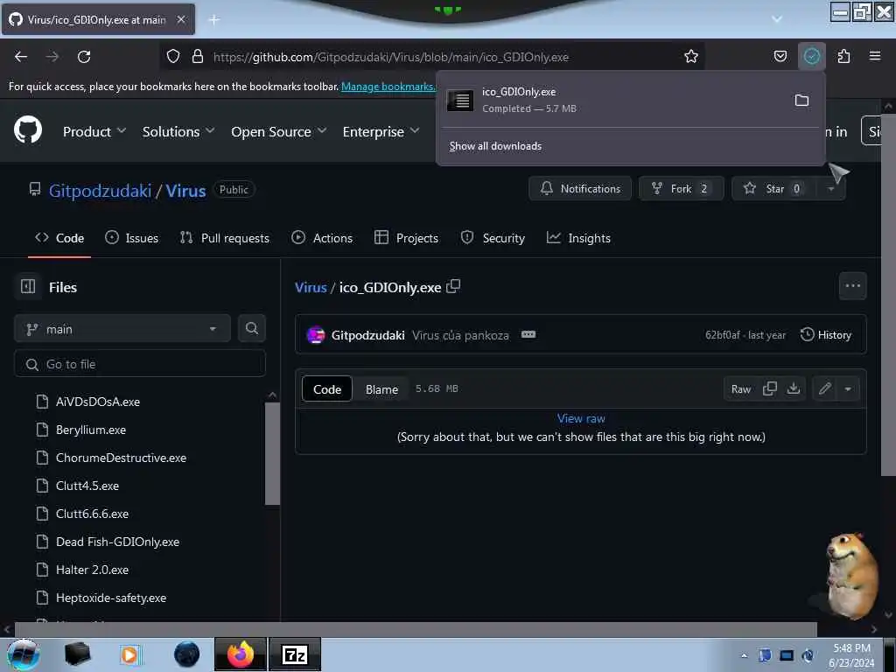This screenshot has height=672, width=896.
Task: Go back to the previous page
Action: point(21,57)
